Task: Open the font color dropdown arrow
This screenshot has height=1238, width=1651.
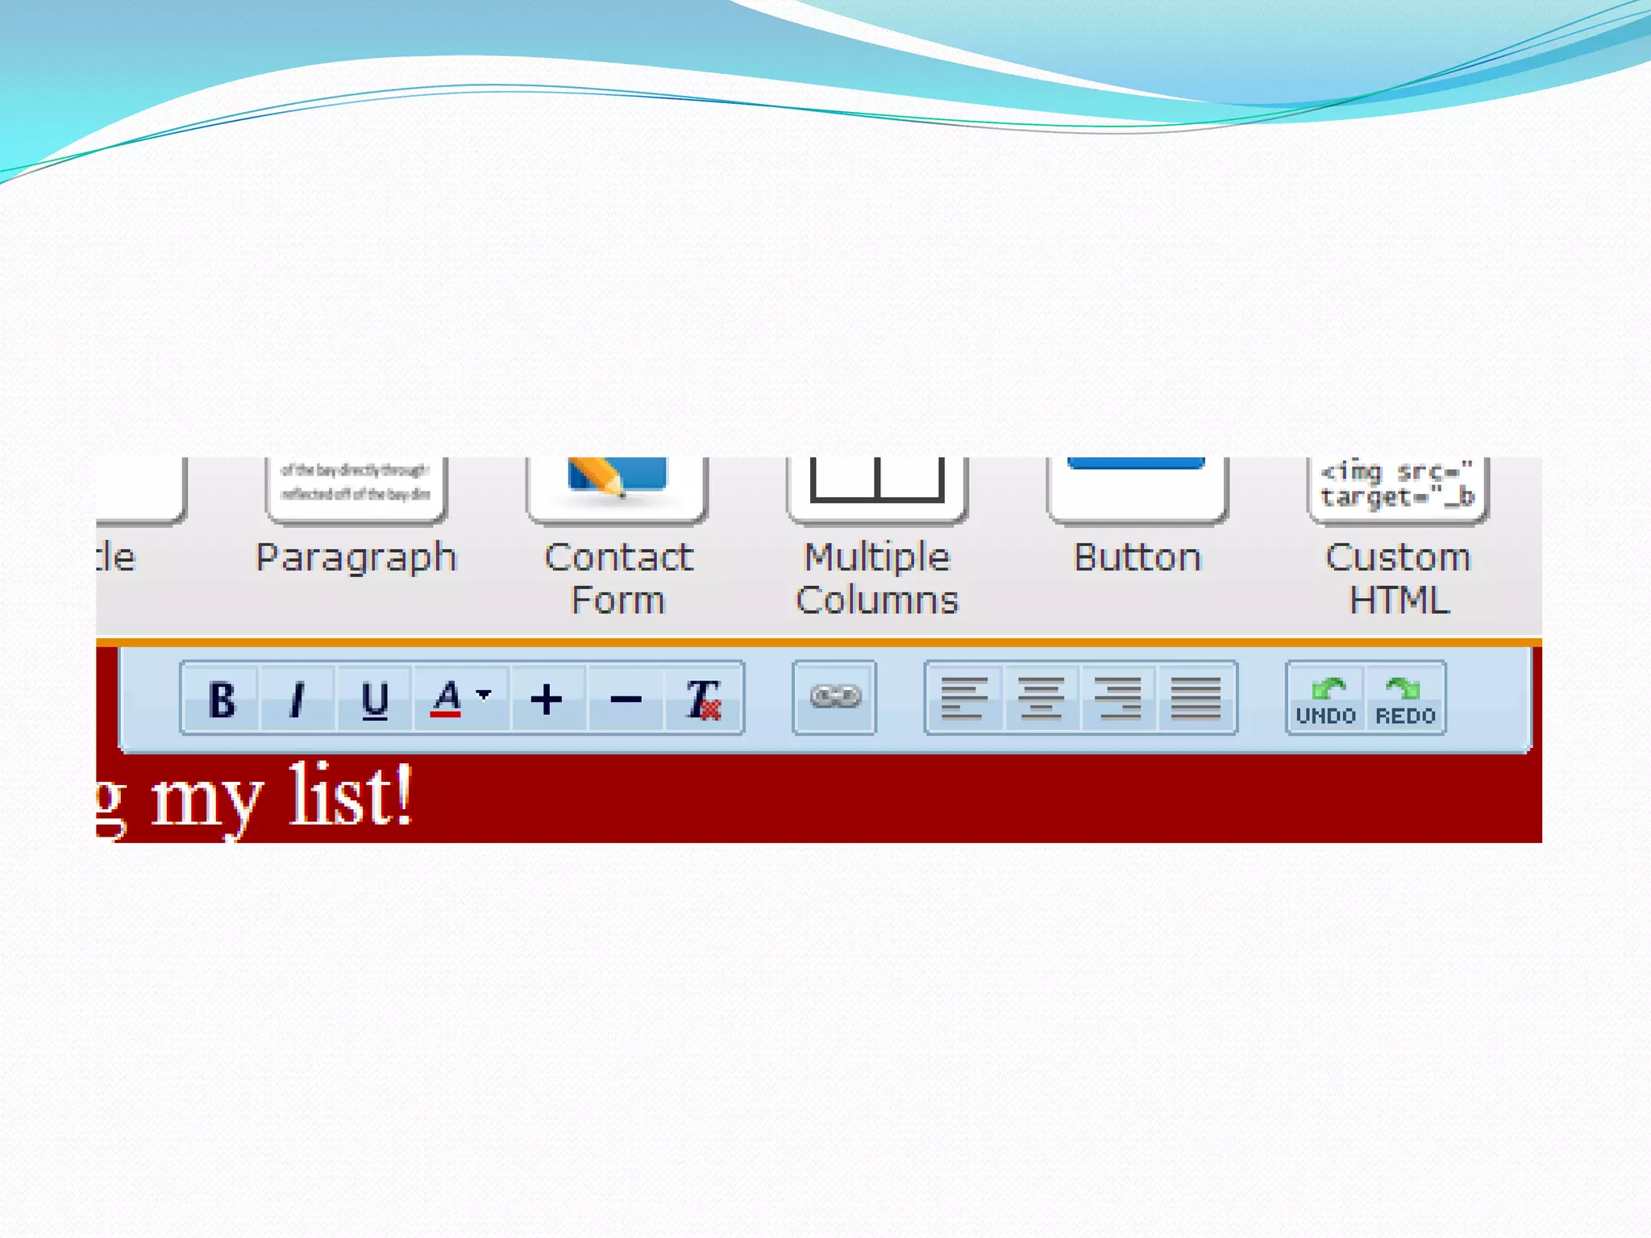Action: click(x=484, y=693)
